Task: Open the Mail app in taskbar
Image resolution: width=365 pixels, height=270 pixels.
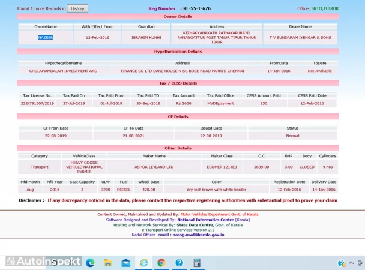Action: coord(125,263)
